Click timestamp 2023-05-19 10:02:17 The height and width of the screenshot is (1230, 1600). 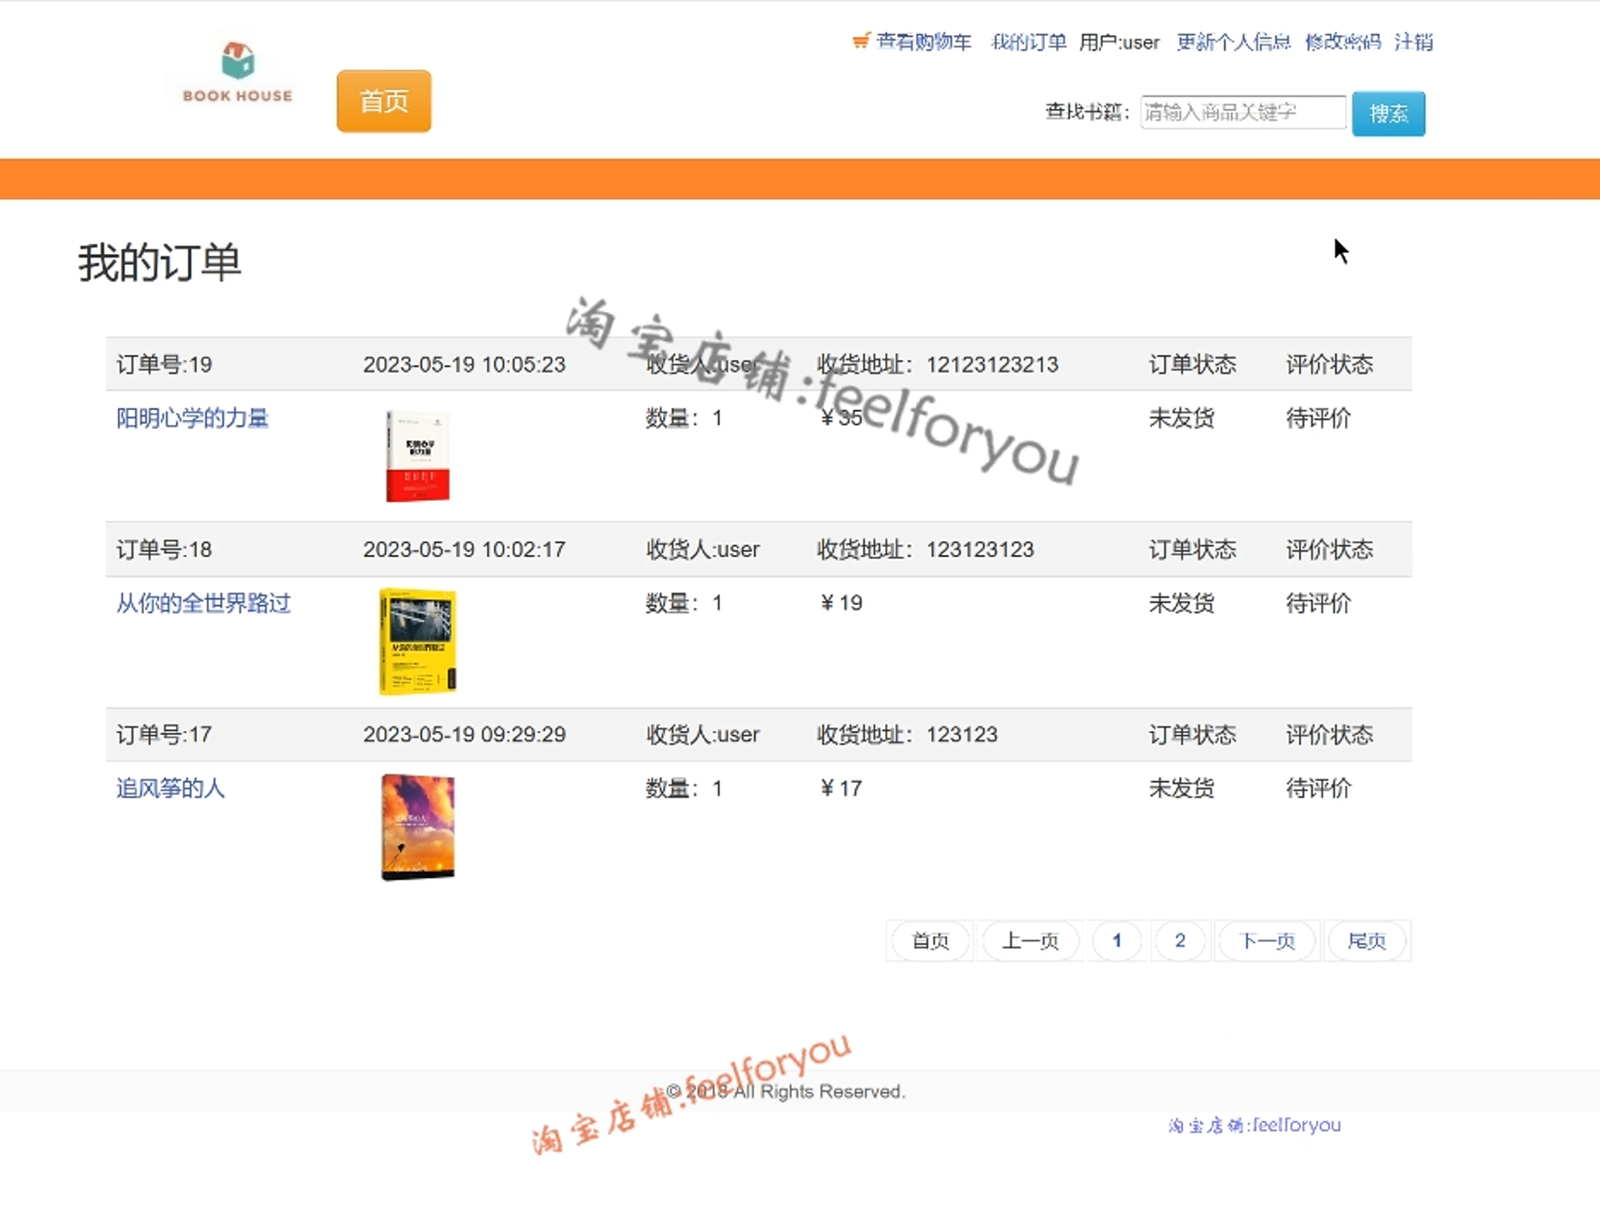click(x=464, y=550)
